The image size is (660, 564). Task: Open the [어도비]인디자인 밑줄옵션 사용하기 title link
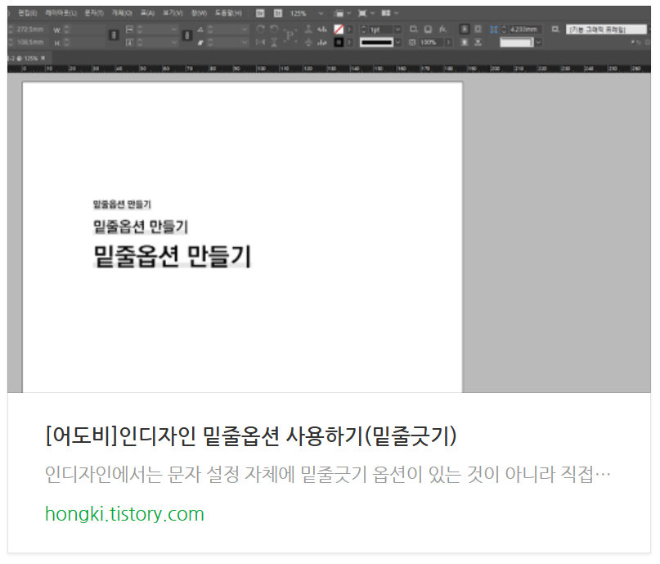[x=251, y=436]
